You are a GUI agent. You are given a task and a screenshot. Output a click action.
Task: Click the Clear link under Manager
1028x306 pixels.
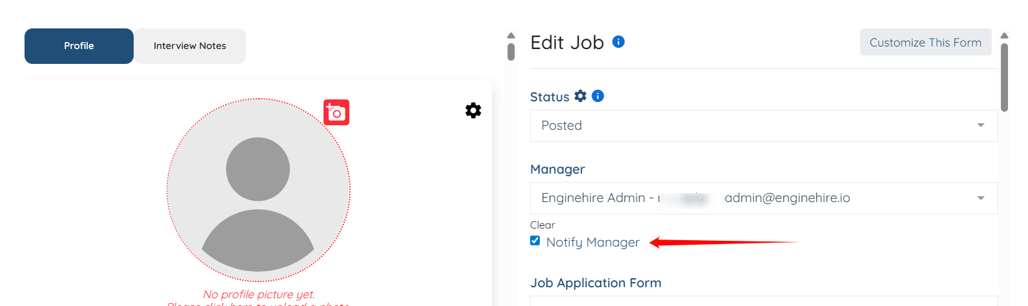(x=542, y=225)
